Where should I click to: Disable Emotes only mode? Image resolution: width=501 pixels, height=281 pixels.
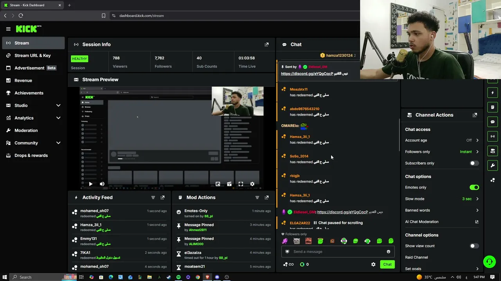tap(474, 187)
